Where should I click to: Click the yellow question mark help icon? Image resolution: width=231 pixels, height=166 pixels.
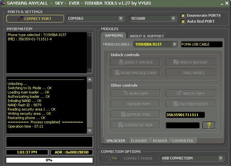pos(209,125)
